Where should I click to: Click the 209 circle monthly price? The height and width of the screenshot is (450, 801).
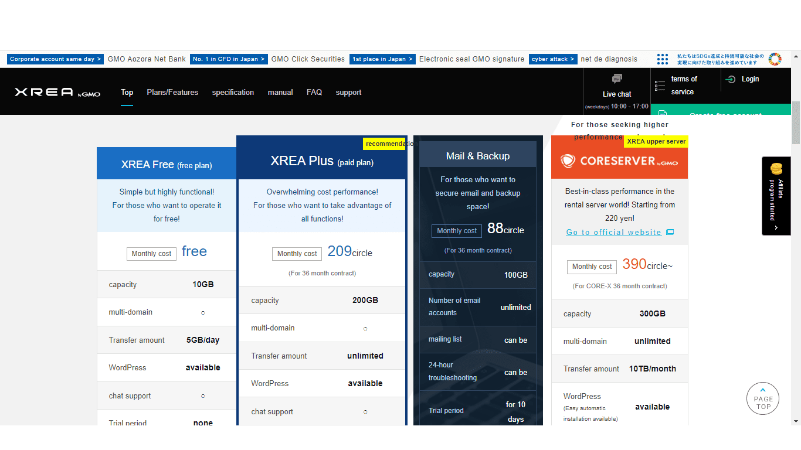(x=349, y=251)
